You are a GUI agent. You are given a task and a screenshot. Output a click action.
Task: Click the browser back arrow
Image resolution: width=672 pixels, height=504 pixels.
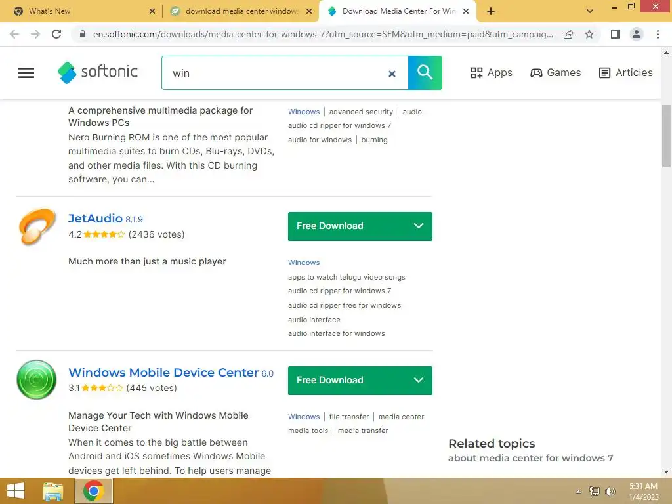pos(14,34)
